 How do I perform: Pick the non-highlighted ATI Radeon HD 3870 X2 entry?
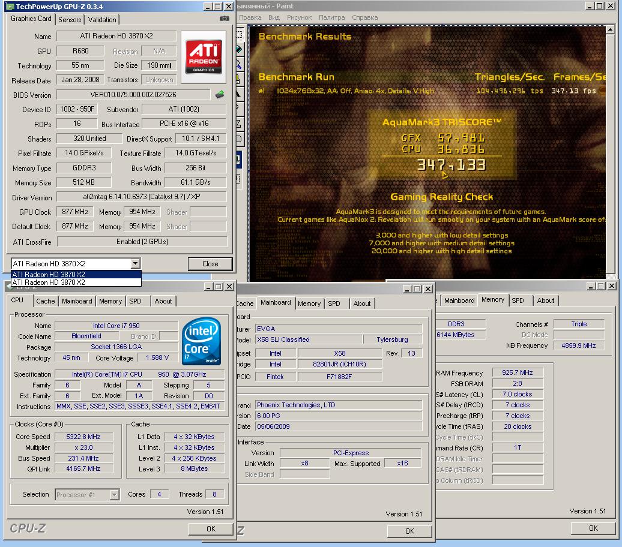(x=76, y=282)
